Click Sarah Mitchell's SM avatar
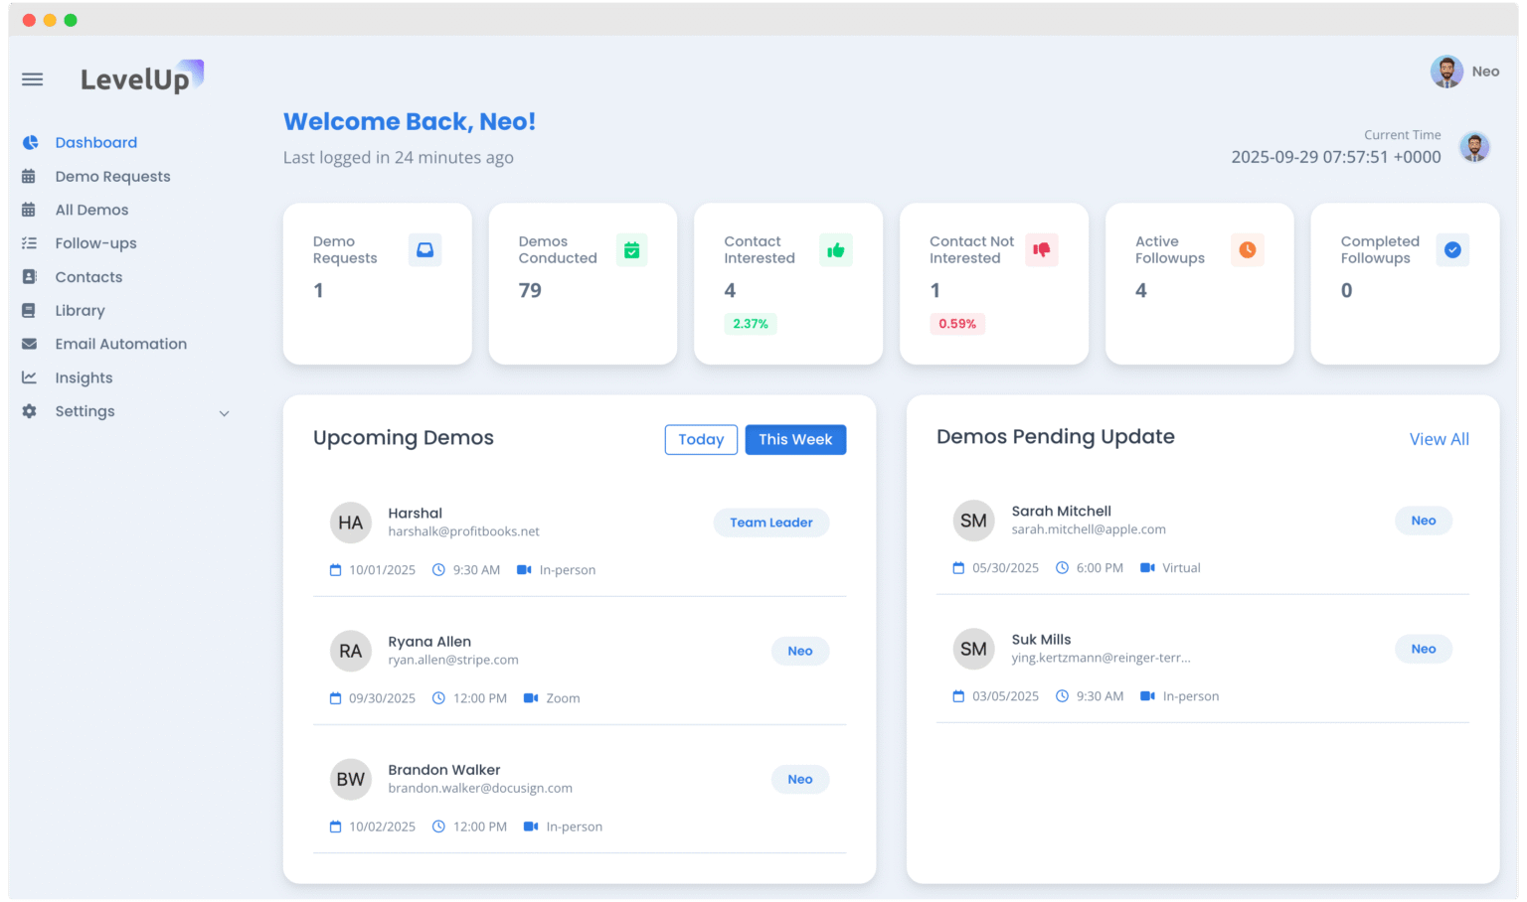Screen dimensions: 1527x902 pyautogui.click(x=973, y=520)
